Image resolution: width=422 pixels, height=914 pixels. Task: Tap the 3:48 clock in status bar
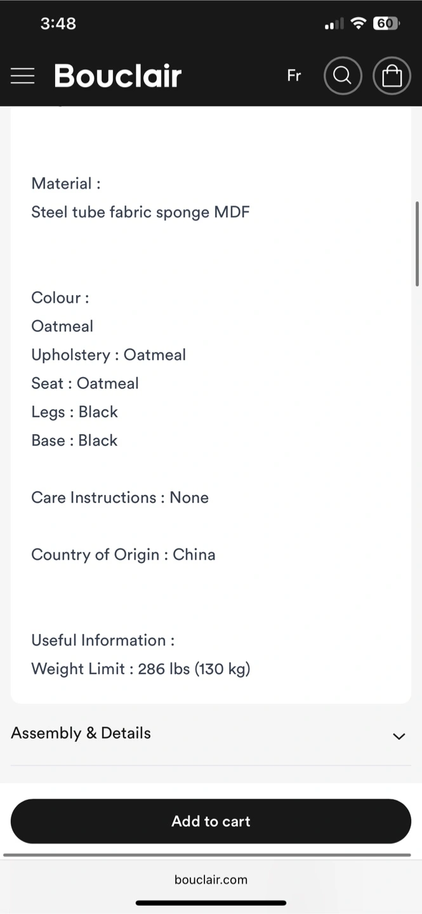click(x=58, y=23)
